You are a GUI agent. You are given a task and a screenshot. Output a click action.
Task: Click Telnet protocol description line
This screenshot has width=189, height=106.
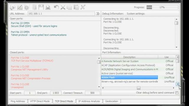tap(39, 35)
